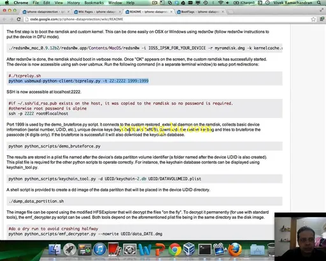Click the Spotlight search magnifier icon
The width and height of the screenshot is (326, 261).
coord(319,3)
